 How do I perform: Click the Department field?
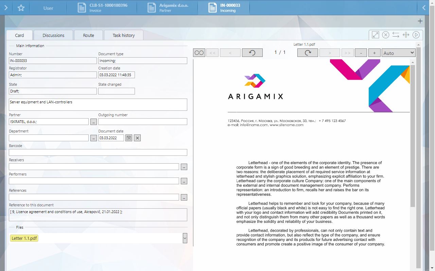tap(49, 138)
